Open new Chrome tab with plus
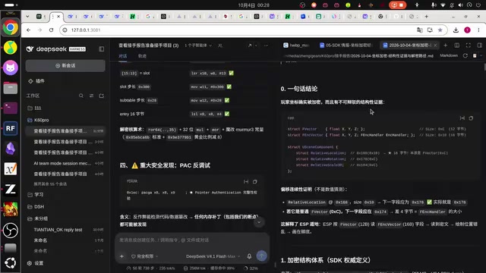 coord(427,17)
